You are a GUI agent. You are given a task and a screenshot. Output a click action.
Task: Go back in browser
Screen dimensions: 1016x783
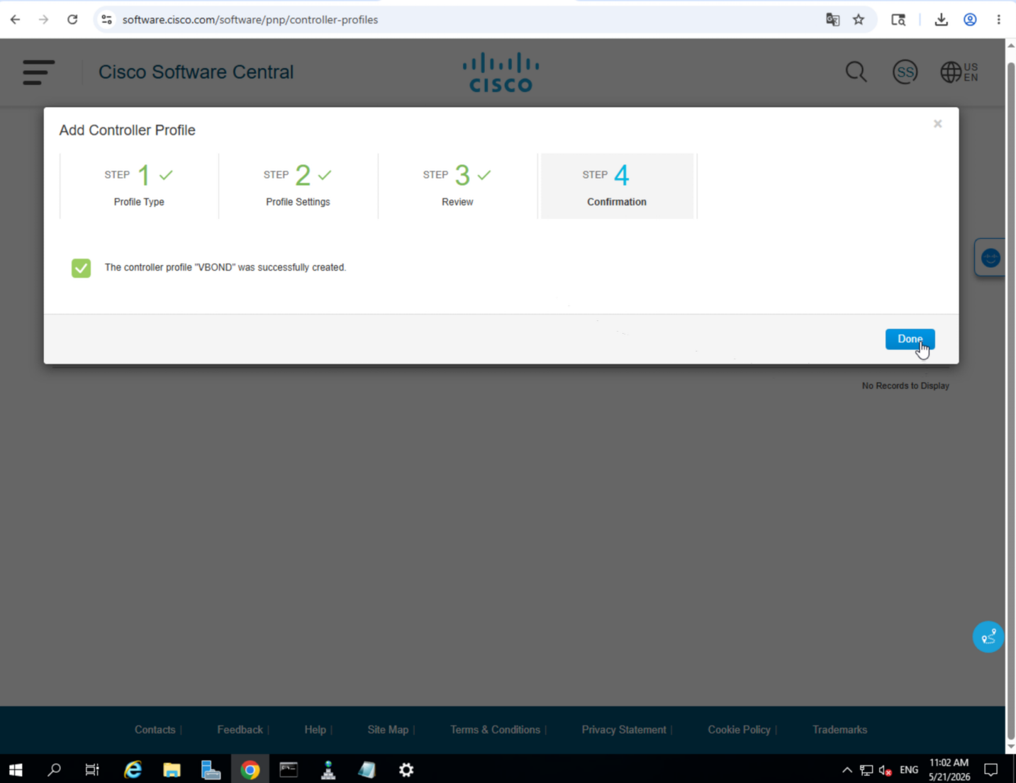15,20
